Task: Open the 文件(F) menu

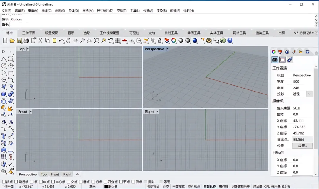Action: click(6, 11)
